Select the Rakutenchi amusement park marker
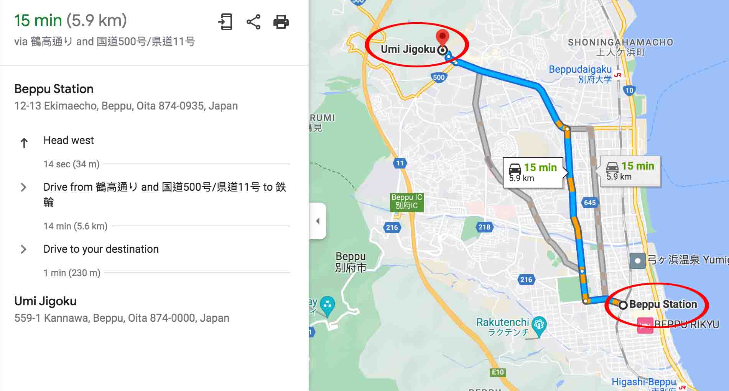Viewport: 729px width, 391px height. tap(539, 326)
